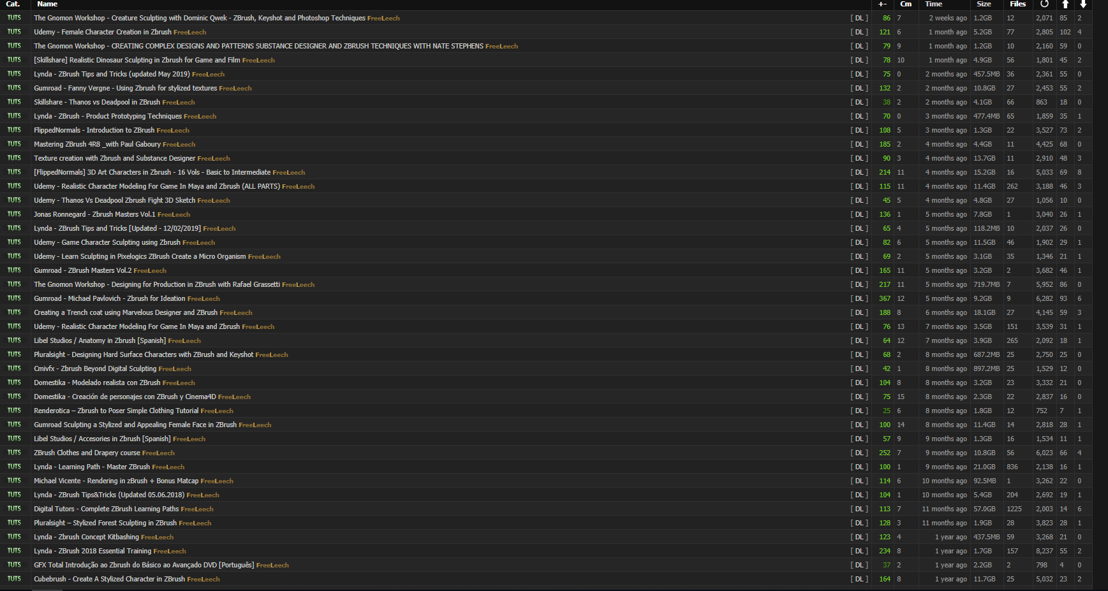1108x591 pixels.
Task: Click TUTS icon for Jonas Ronnegard Masters Vol.1
Action: coord(14,214)
